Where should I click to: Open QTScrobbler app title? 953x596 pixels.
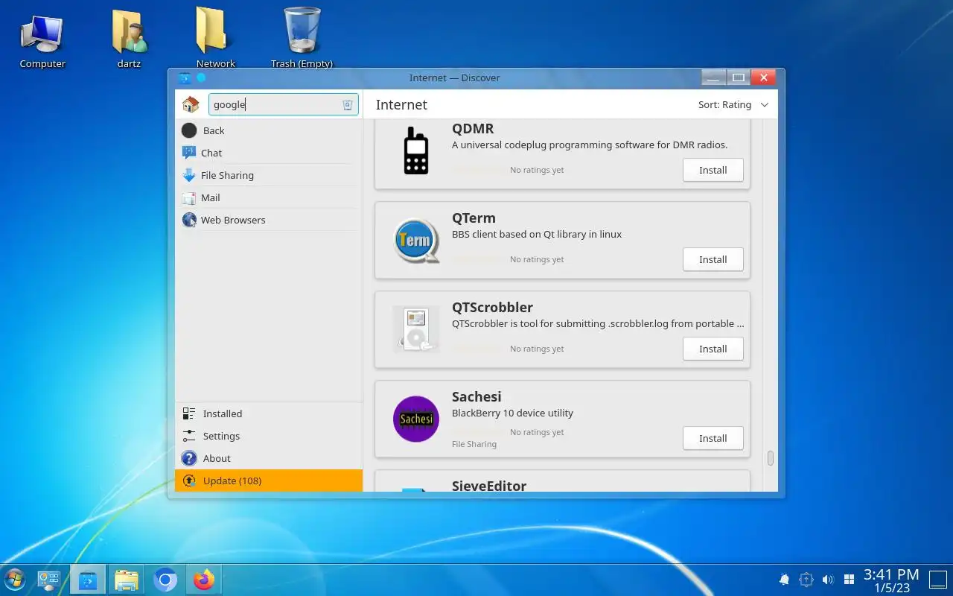tap(492, 307)
